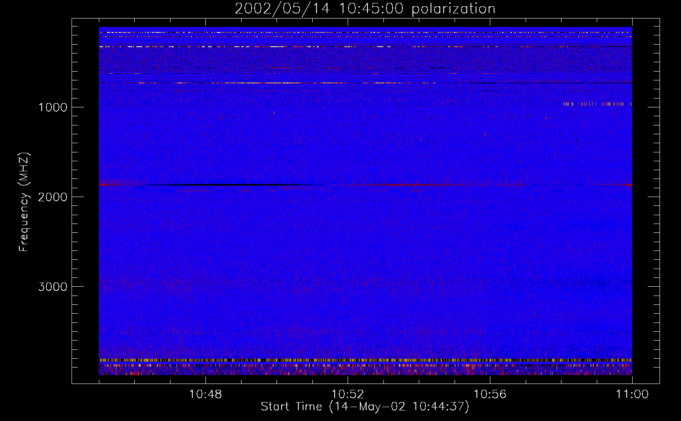This screenshot has height=421, width=681.
Task: Click the 11:00 time axis label
Action: coord(632,394)
